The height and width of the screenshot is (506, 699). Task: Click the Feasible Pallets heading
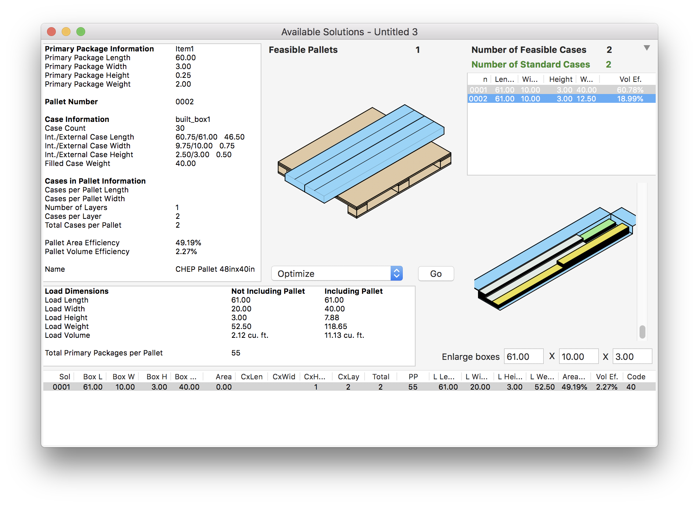303,50
